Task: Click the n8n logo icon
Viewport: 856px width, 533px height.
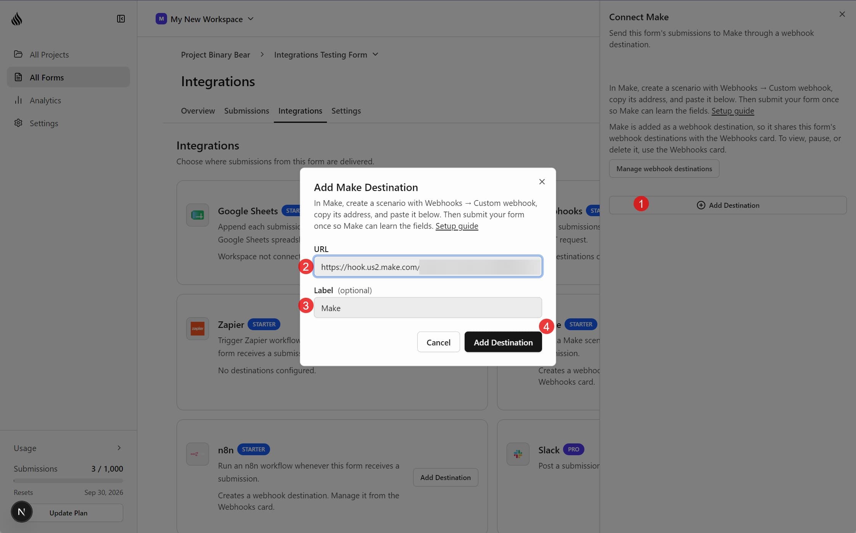Action: pos(197,454)
